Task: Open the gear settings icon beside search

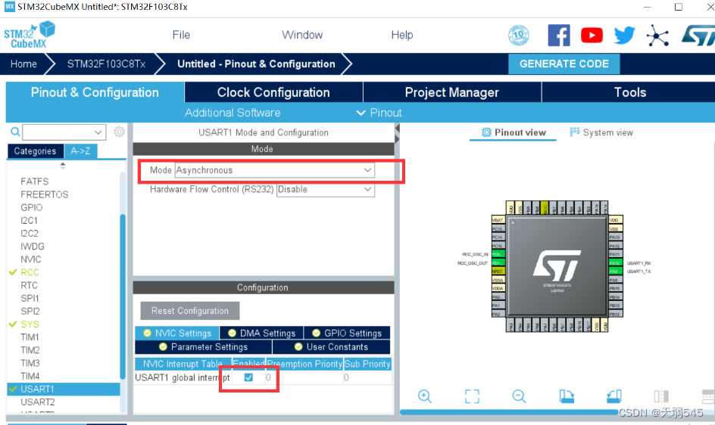Action: (119, 132)
